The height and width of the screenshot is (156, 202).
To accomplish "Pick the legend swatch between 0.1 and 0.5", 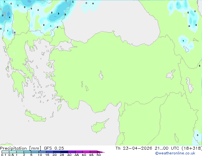I will tap(5, 152).
